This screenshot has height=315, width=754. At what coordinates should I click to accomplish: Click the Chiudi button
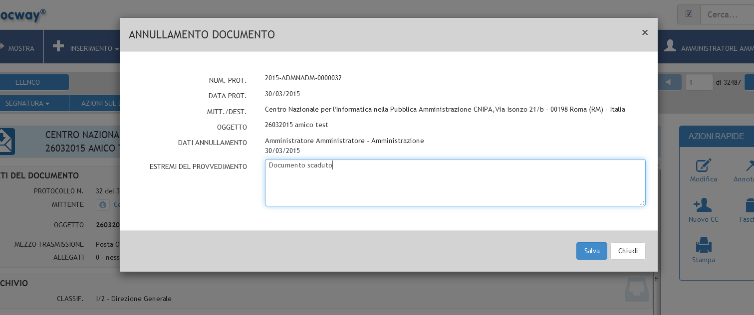click(x=628, y=251)
